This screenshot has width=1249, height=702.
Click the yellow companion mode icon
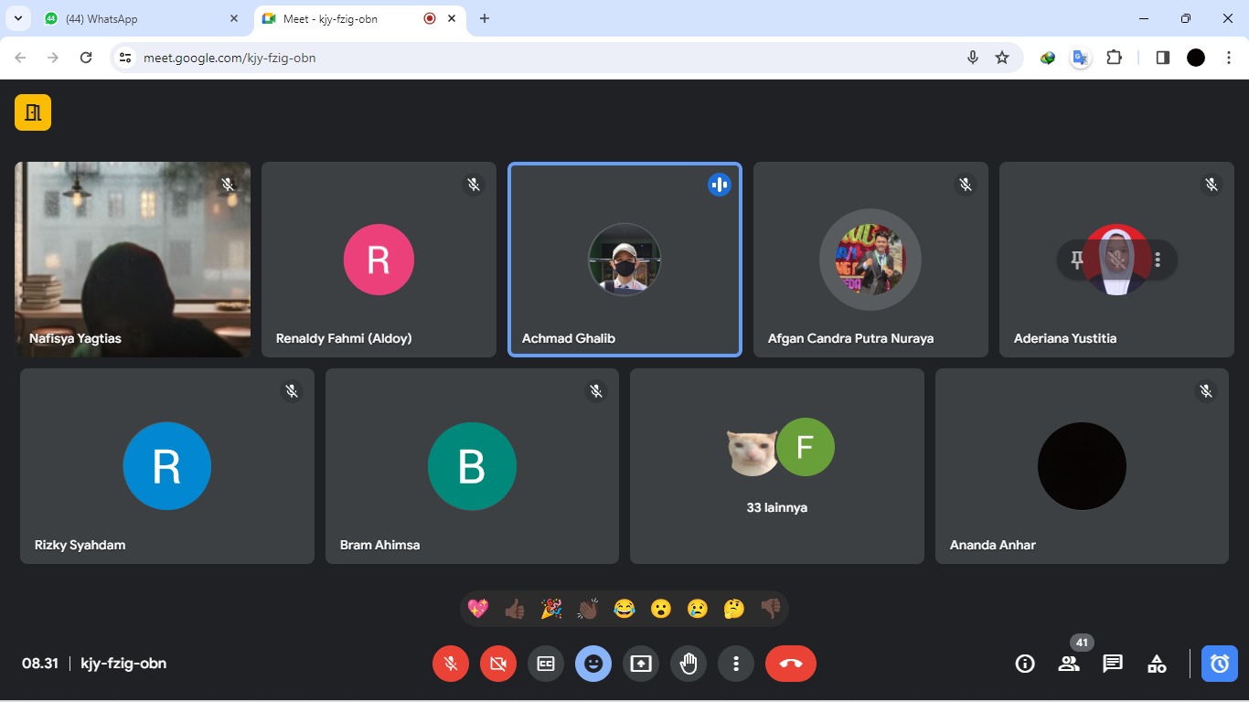coord(33,112)
